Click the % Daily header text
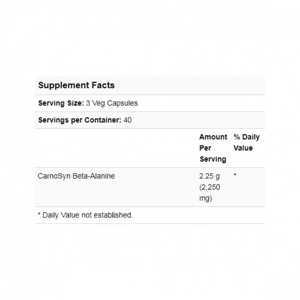 click(x=246, y=137)
